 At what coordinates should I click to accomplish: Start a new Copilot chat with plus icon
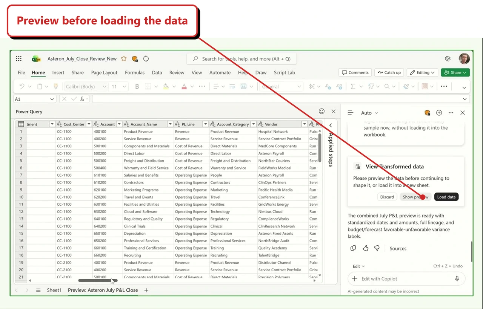(439, 113)
